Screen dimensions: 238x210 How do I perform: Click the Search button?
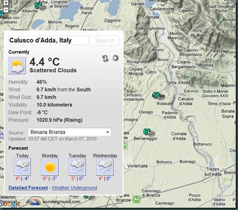pos(104,40)
